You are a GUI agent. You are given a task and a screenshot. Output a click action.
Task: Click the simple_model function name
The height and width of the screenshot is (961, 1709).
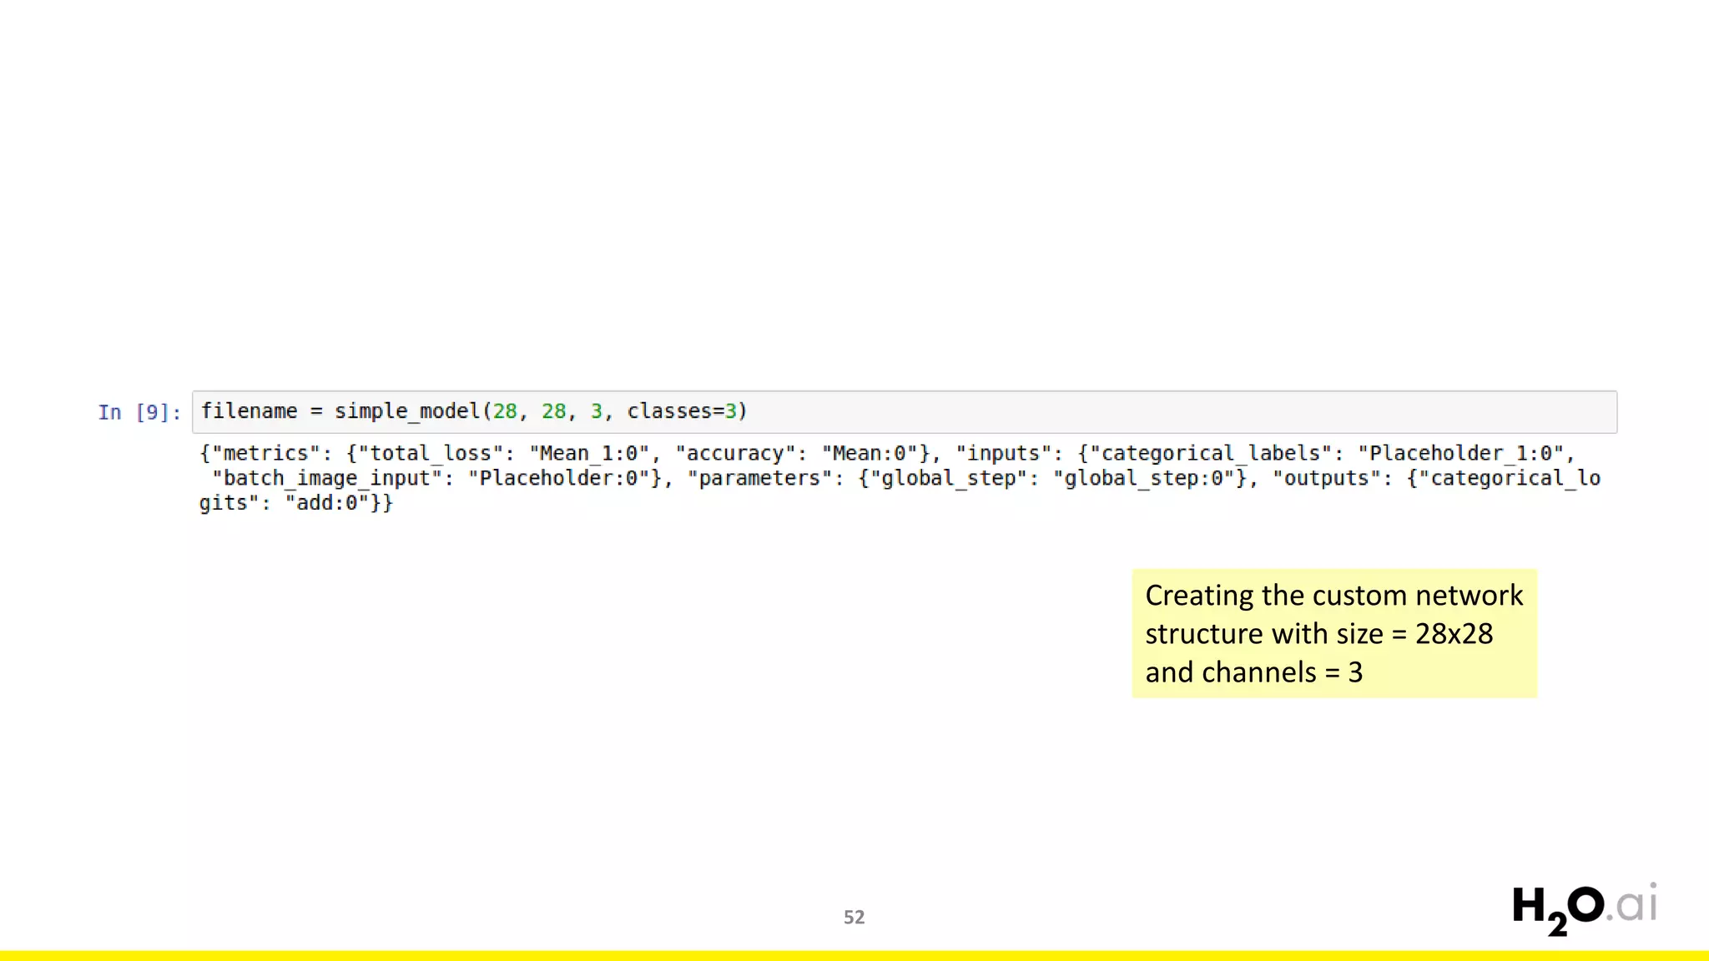(x=407, y=411)
